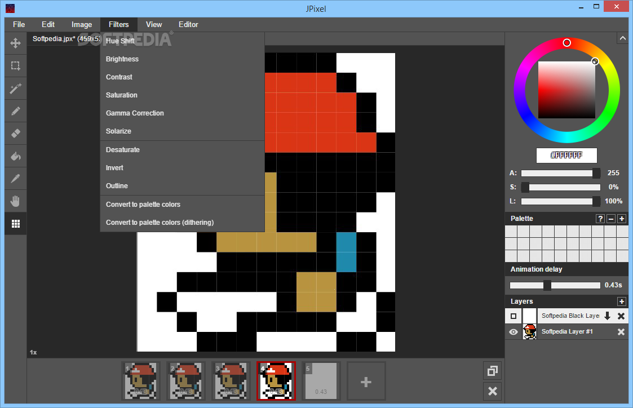Viewport: 633px width, 408px height.
Task: Select the magic wand tool
Action: (16, 88)
